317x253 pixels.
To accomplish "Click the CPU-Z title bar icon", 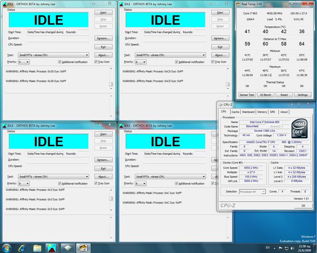I will point(221,105).
